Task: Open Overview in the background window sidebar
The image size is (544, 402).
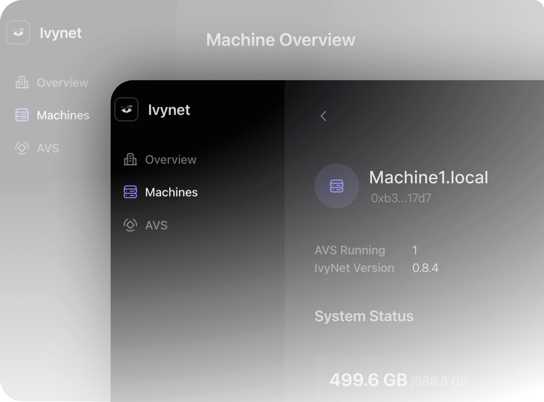Action: pos(52,82)
